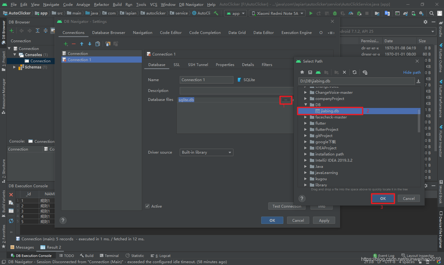Switch to the Database Browser settings tab
This screenshot has height=265, width=444.
pyautogui.click(x=109, y=33)
